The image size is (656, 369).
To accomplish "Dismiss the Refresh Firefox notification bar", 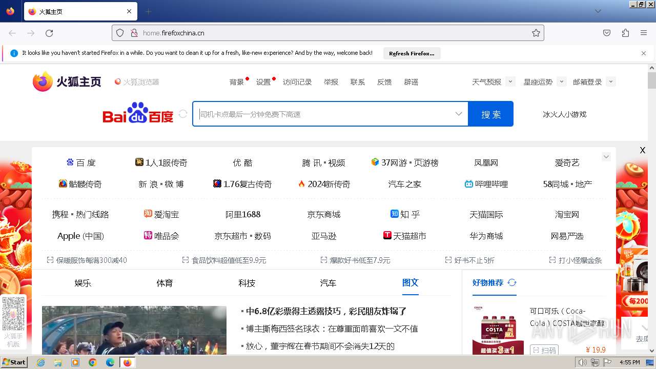I will 644,53.
